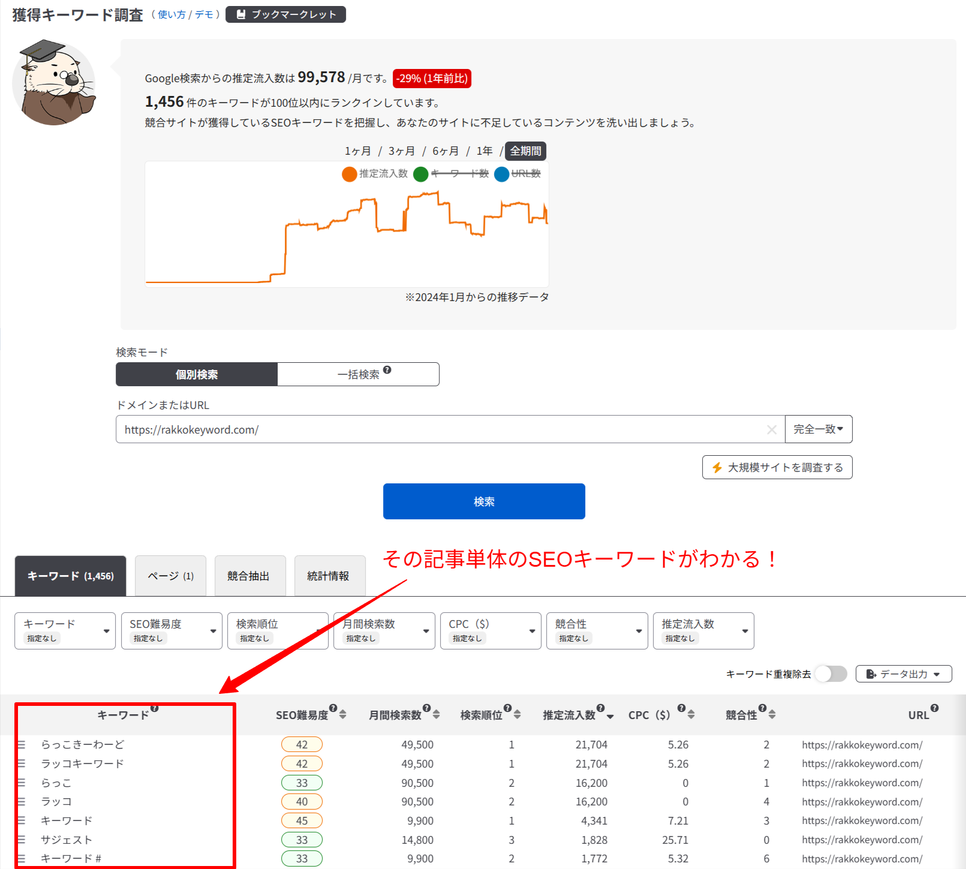This screenshot has width=966, height=869.
Task: Click SEO difficulty badge 45 for キーワード
Action: (x=302, y=820)
